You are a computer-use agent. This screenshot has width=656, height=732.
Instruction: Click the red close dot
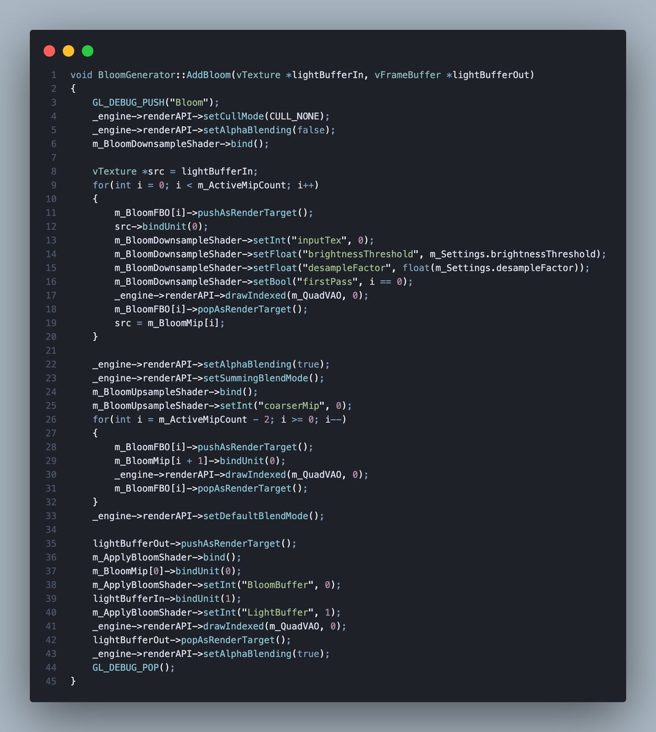point(49,51)
